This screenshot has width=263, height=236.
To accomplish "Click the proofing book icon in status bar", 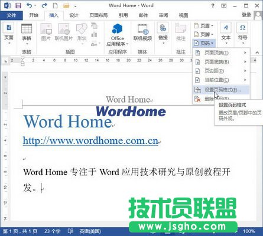I will coord(70,231).
